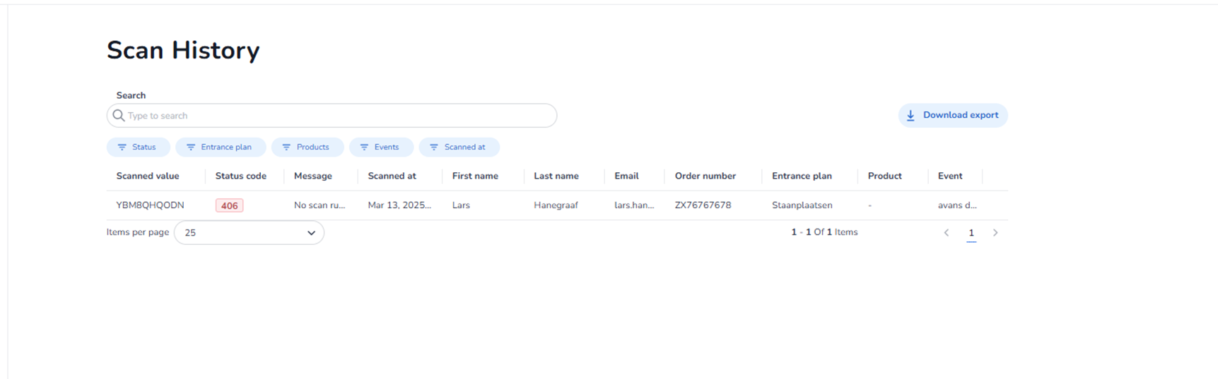Click the Order number column header
The image size is (1218, 379).
(705, 176)
